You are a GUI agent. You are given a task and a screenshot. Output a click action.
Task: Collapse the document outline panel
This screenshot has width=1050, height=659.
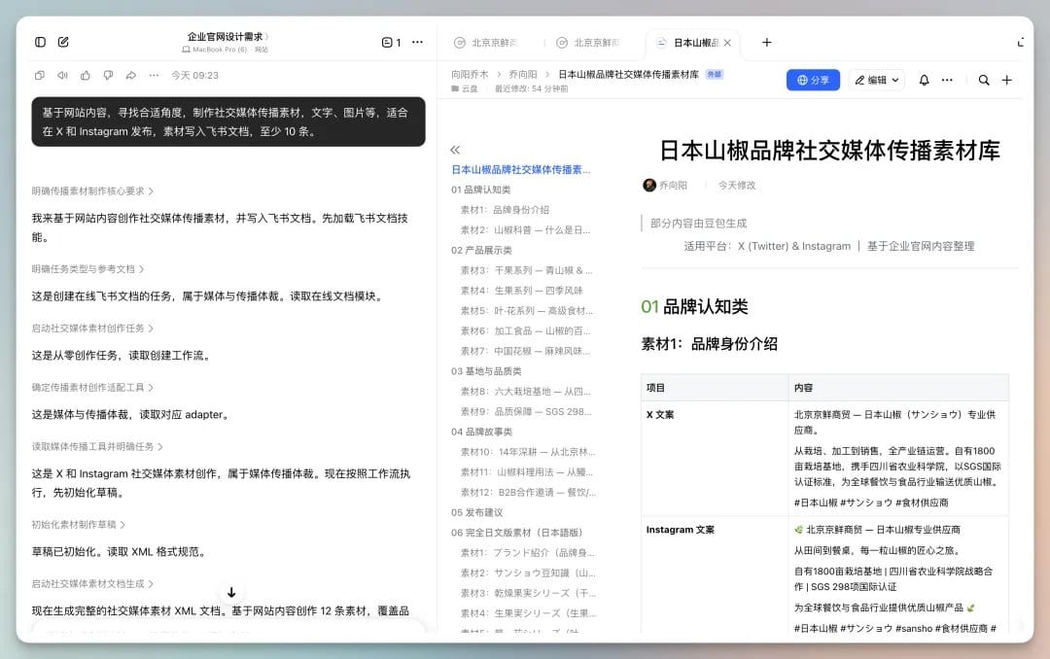pyautogui.click(x=455, y=150)
